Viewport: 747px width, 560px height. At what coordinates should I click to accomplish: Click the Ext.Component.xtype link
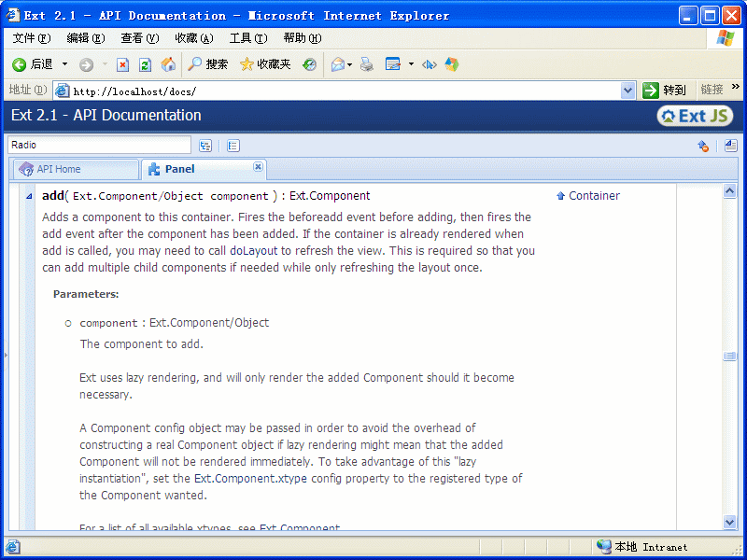[x=250, y=478]
